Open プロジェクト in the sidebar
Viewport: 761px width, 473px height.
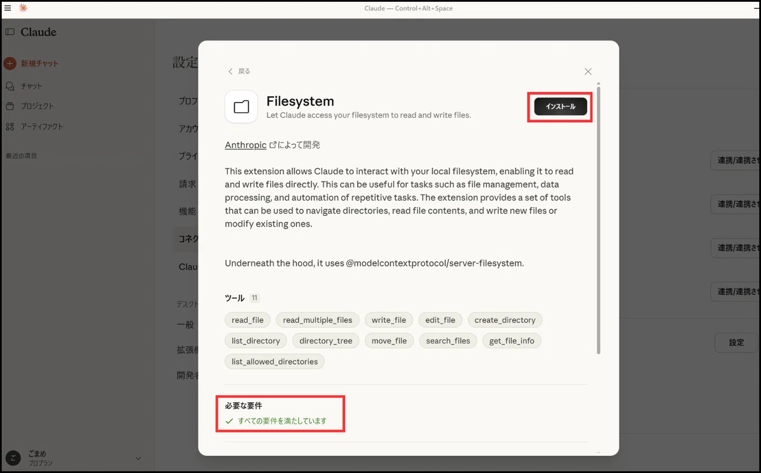37,106
